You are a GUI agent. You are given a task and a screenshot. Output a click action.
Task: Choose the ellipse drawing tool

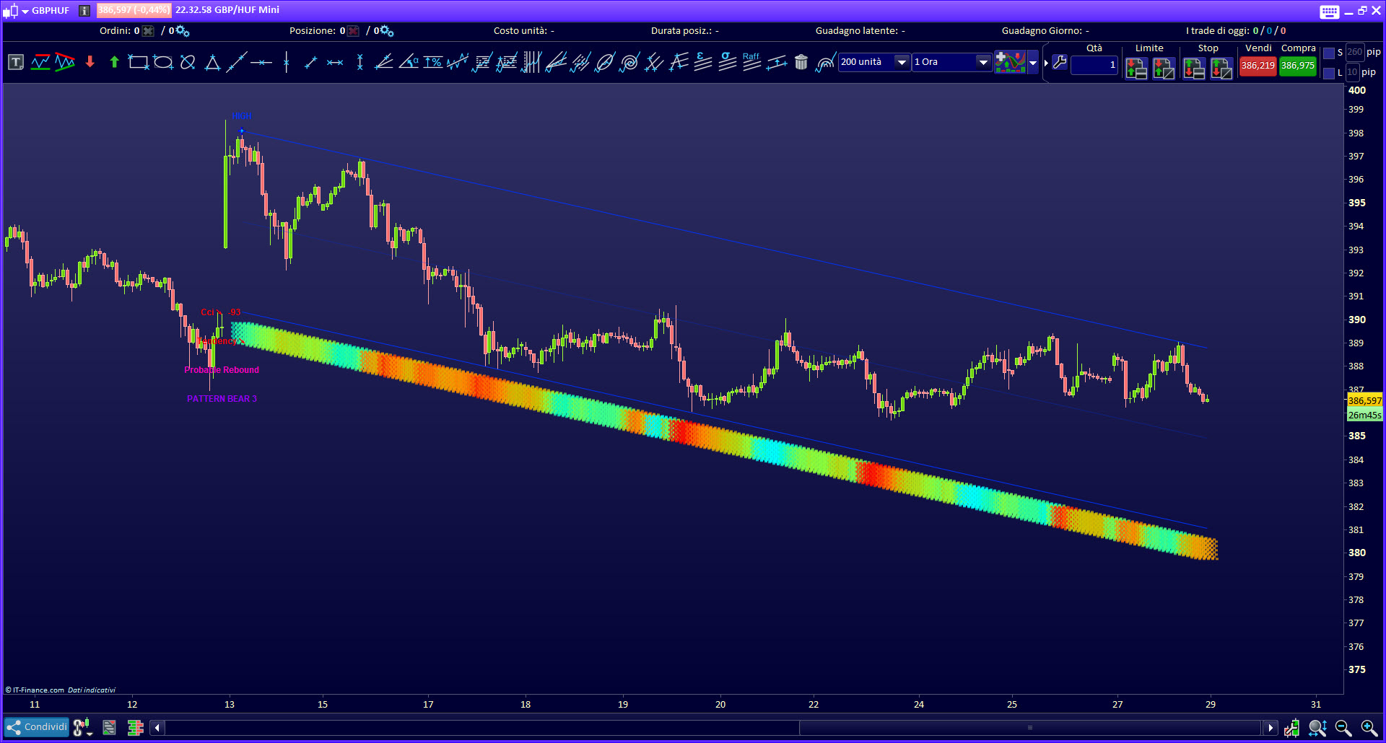(163, 63)
